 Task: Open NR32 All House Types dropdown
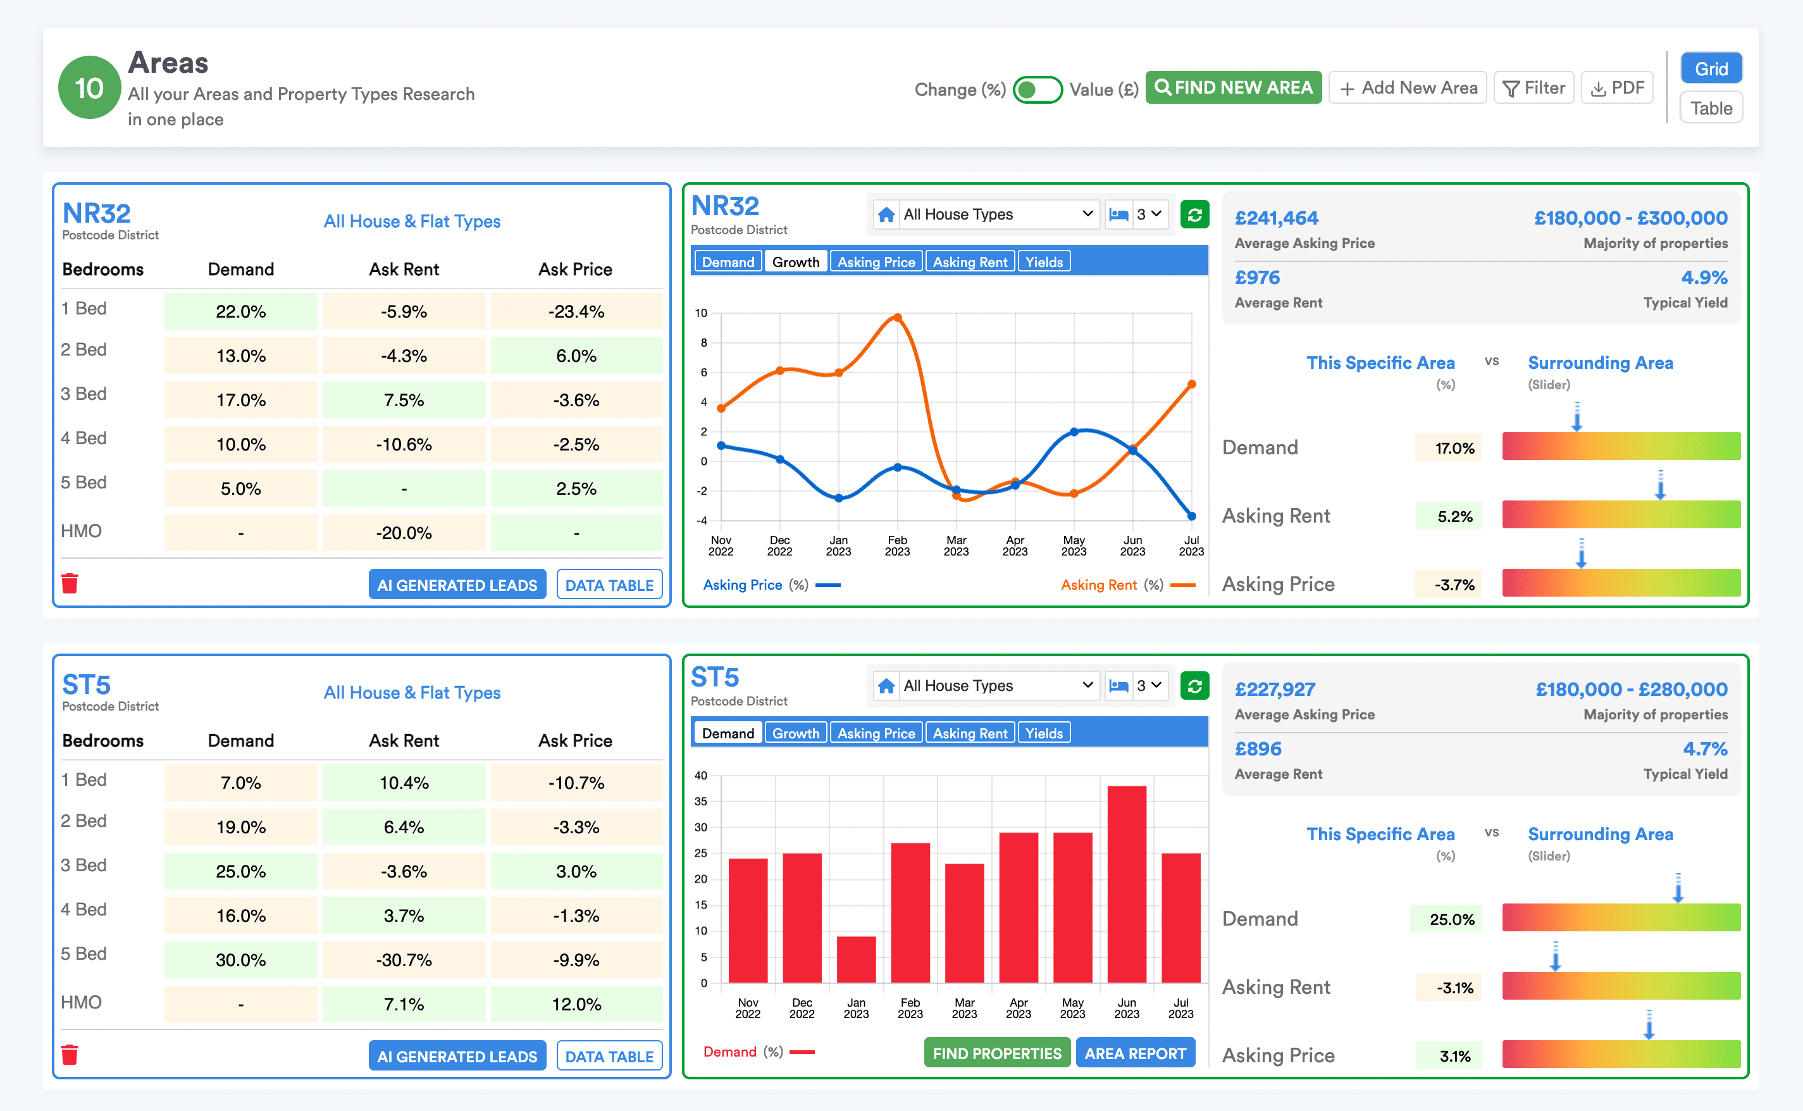tap(997, 214)
